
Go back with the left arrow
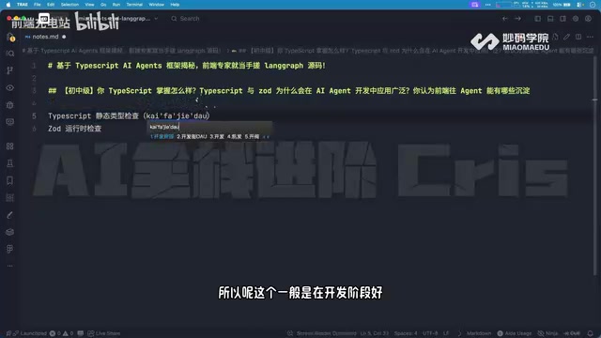(505, 19)
